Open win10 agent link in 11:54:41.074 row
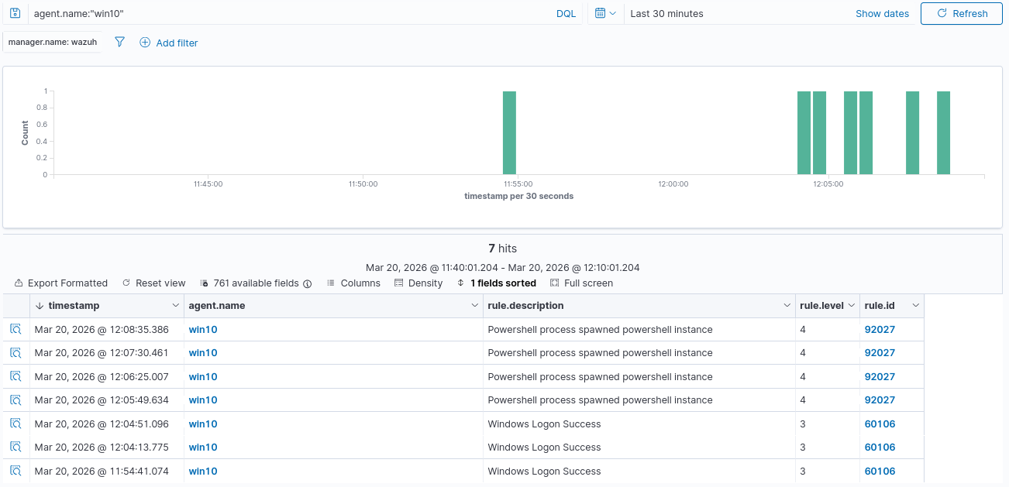Viewport: 1009px width, 487px height. (203, 472)
